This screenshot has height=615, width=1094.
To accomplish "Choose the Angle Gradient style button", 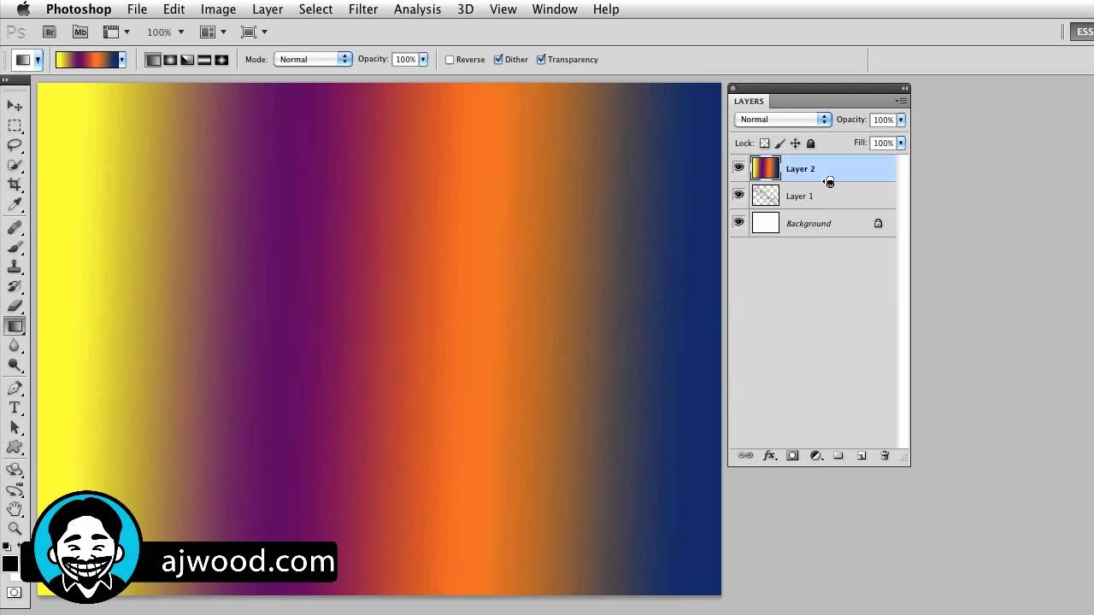I will (187, 60).
